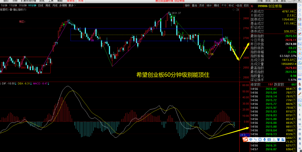Toggle Chinese input mode in IME bar

pyautogui.click(x=251, y=139)
